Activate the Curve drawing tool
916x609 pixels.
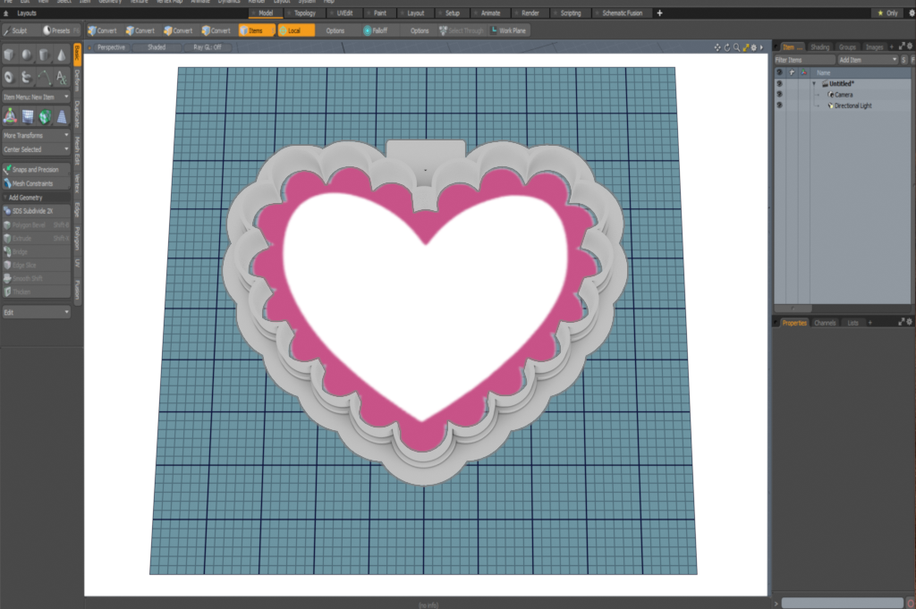tap(43, 77)
